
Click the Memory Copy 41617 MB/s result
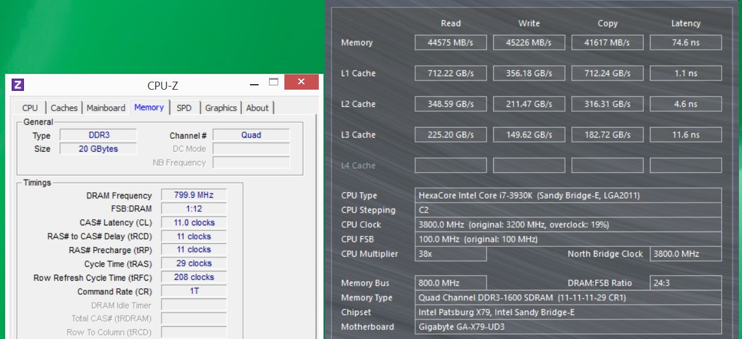coord(607,42)
